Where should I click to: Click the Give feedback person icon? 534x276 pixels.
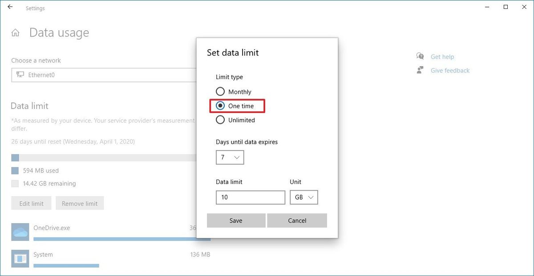click(419, 70)
